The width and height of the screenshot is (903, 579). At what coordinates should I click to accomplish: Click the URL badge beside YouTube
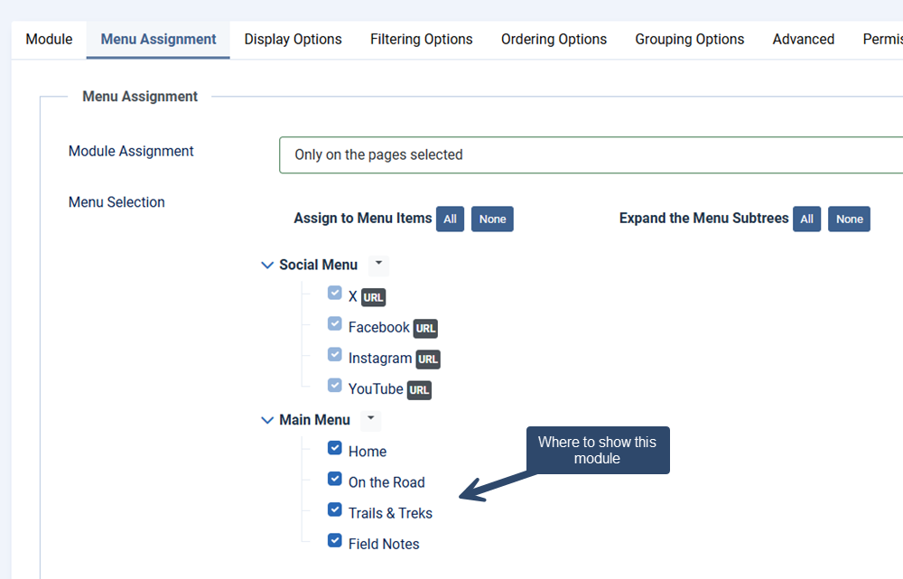coord(419,390)
